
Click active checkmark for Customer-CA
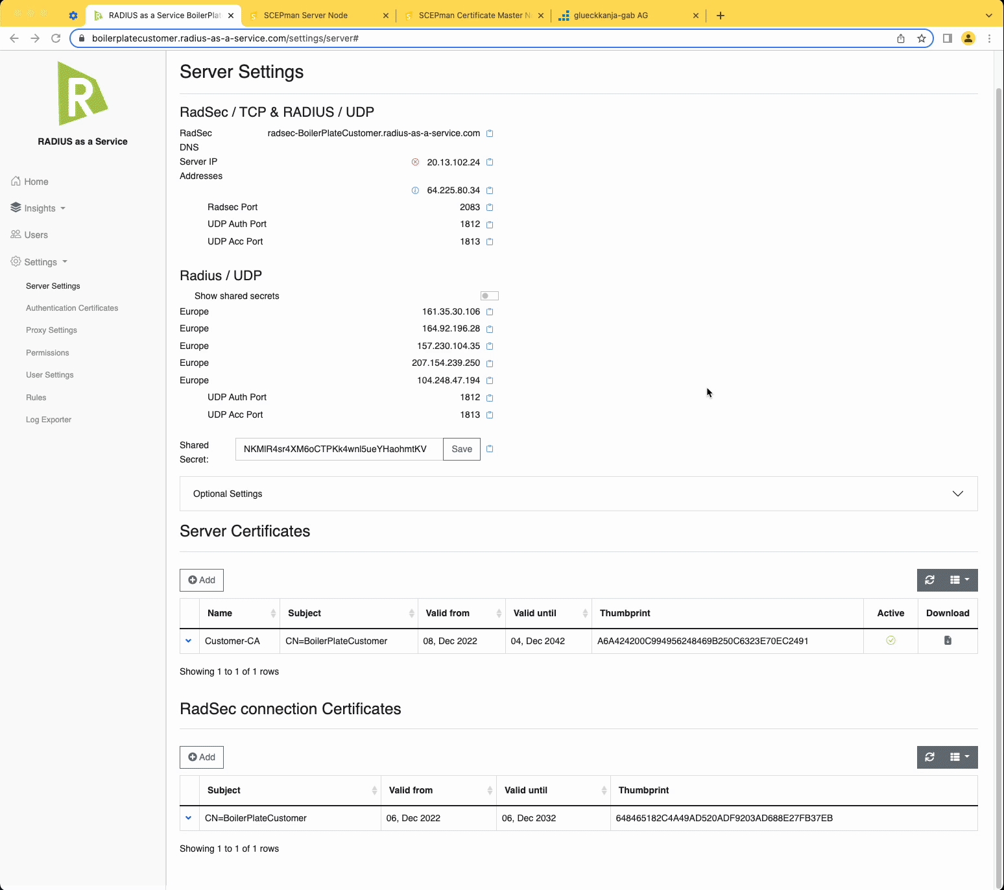(890, 641)
